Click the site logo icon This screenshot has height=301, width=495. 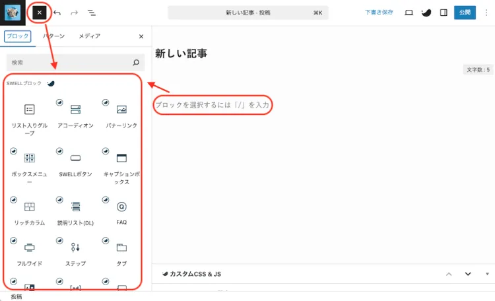(13, 13)
